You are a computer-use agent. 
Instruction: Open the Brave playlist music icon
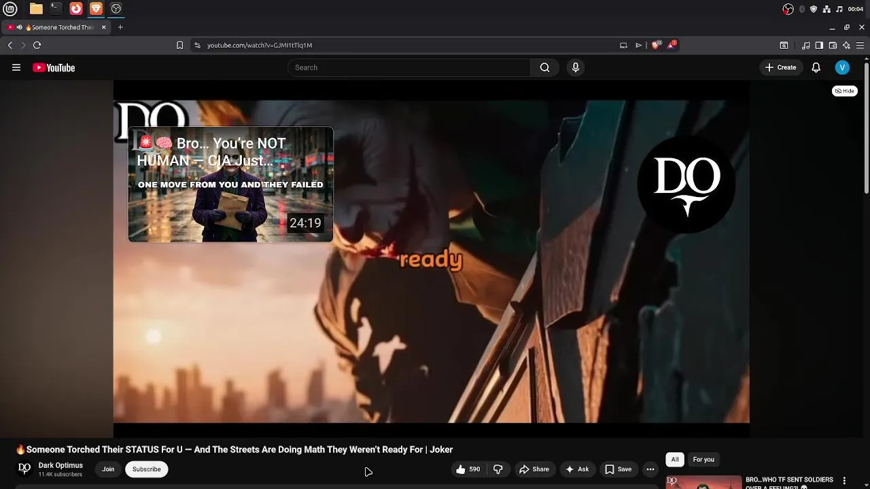(805, 46)
